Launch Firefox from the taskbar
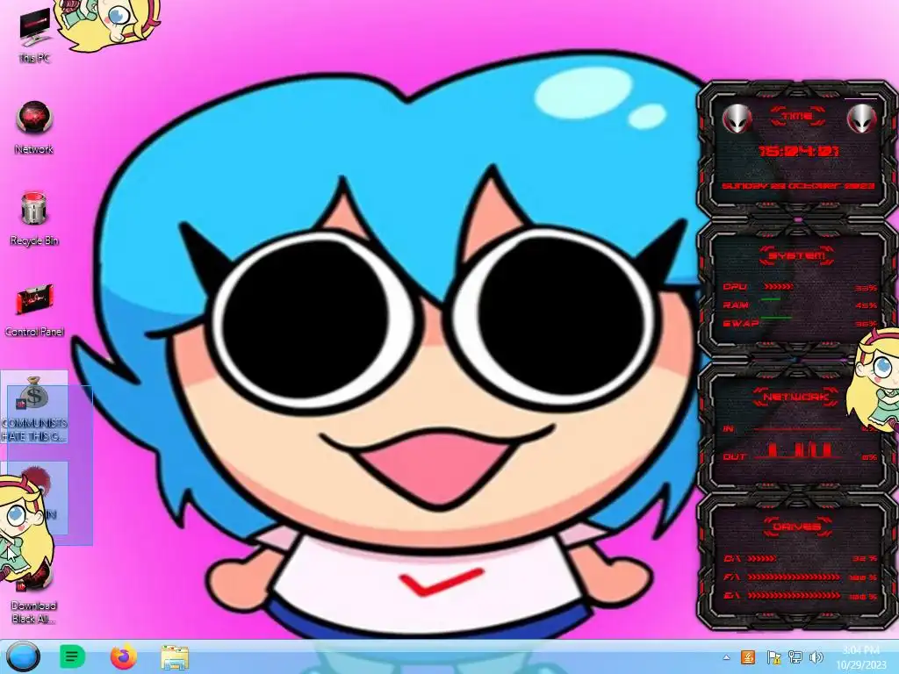 pos(123,656)
